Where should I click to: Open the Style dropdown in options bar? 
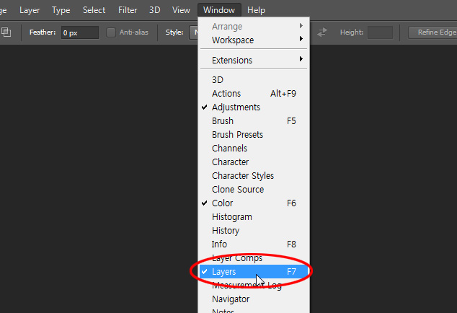point(193,32)
